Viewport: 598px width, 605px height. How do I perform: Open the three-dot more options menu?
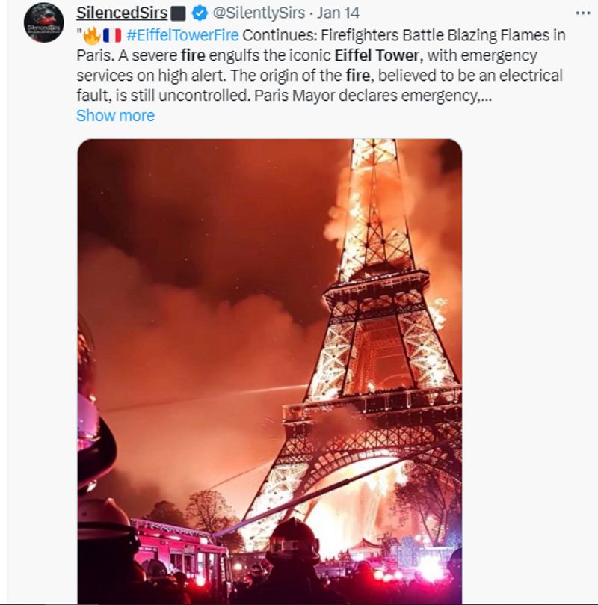click(x=582, y=13)
